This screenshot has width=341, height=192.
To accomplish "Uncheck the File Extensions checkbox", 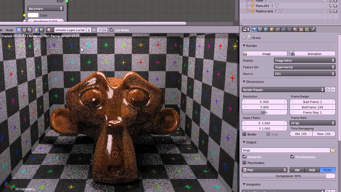I will click(292, 157).
